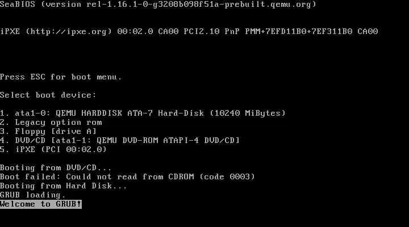The image size is (409, 227).
Task: Click the Boot failed CDROM error line
Action: point(127,176)
